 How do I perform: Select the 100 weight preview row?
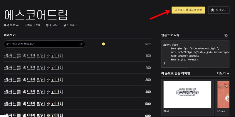[77, 56]
